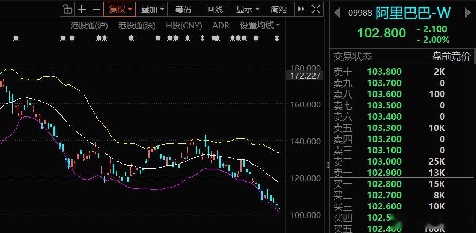Viewport: 476px width, 233px height.
Task: Select 买一 price 102.800
Action: 385,184
